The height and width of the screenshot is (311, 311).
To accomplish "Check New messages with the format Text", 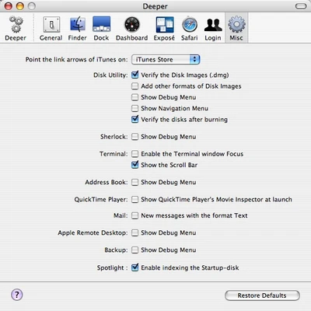I will point(135,215).
